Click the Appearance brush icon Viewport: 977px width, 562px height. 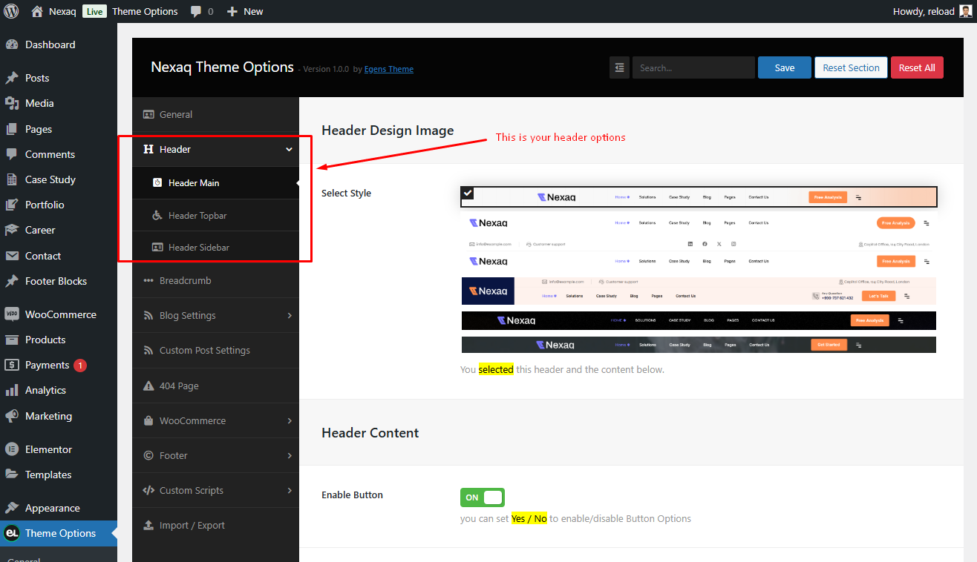point(12,508)
